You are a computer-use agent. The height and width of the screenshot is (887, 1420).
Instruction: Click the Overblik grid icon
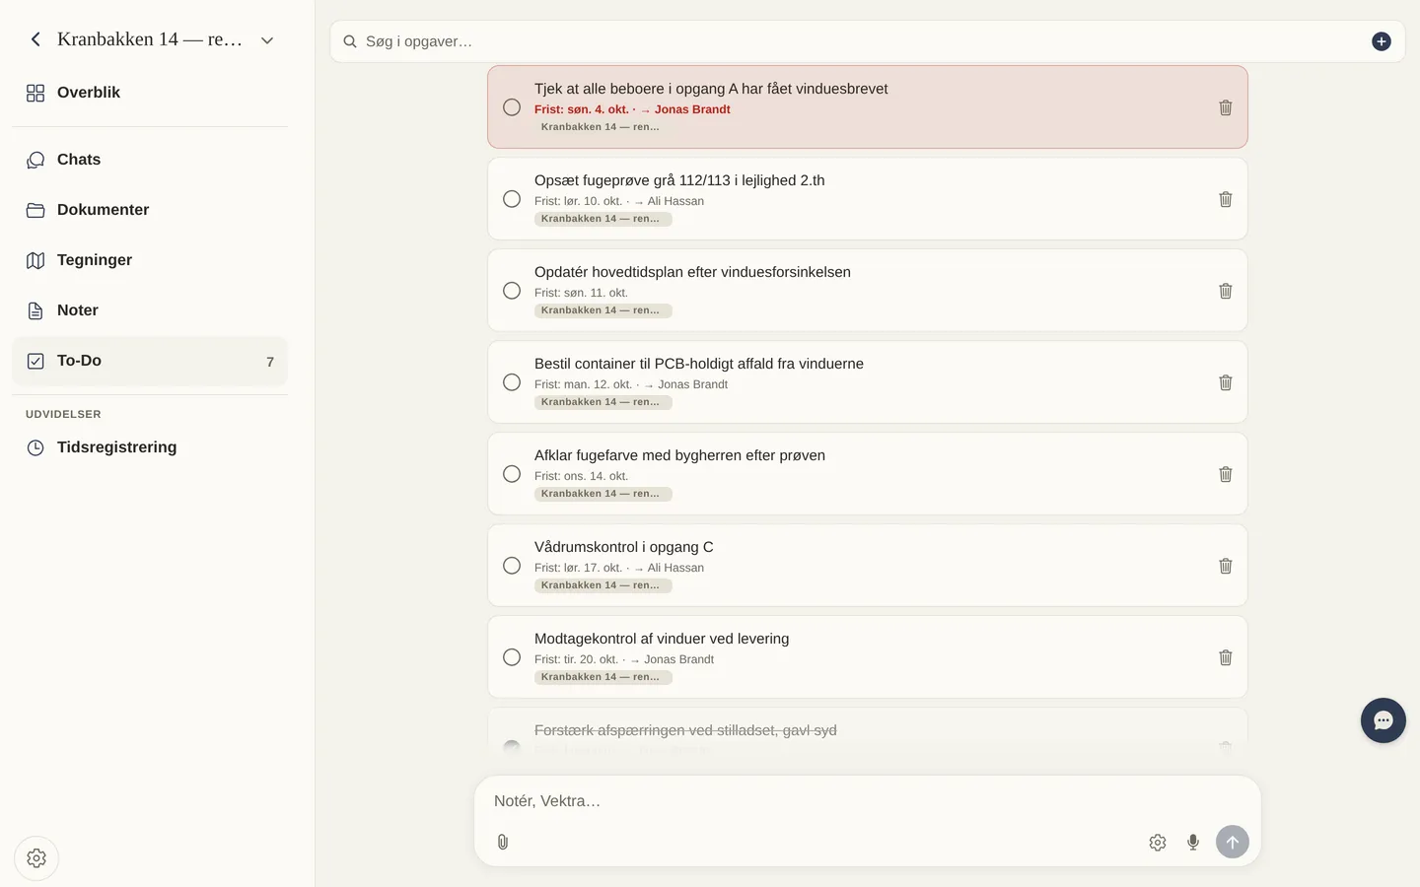[x=35, y=93]
